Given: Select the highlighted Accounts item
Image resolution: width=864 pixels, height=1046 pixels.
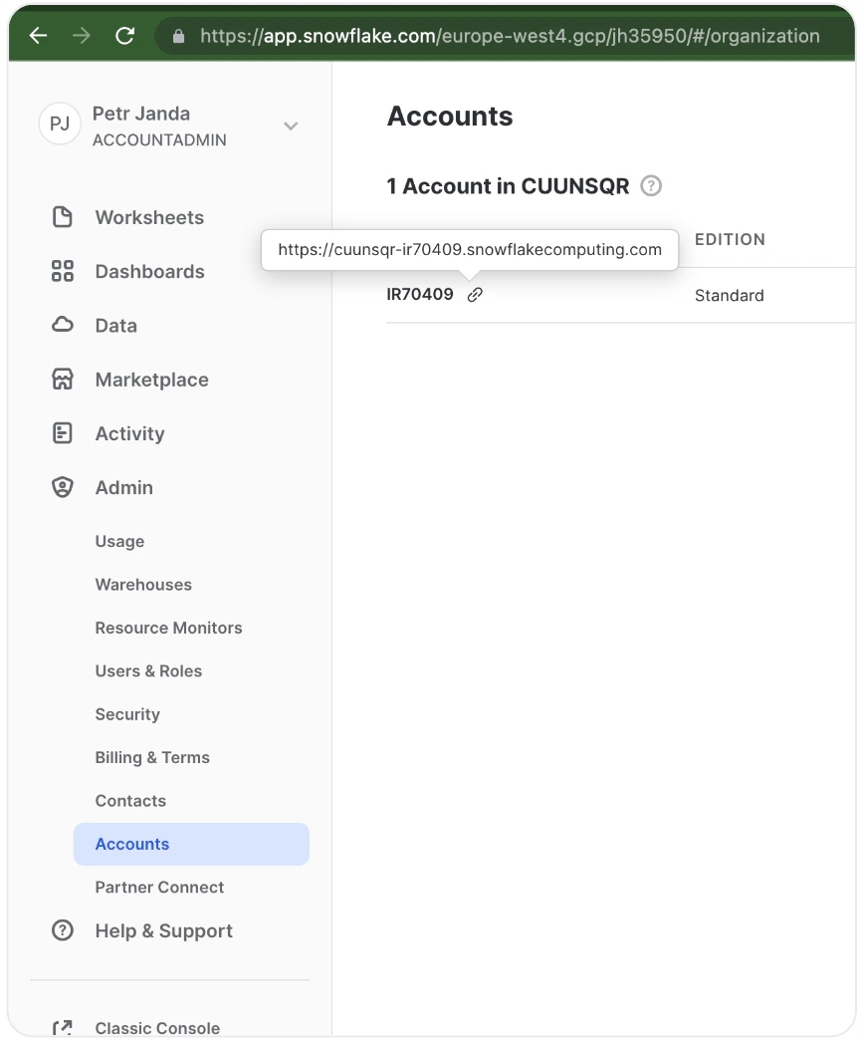Looking at the screenshot, I should click(x=191, y=844).
